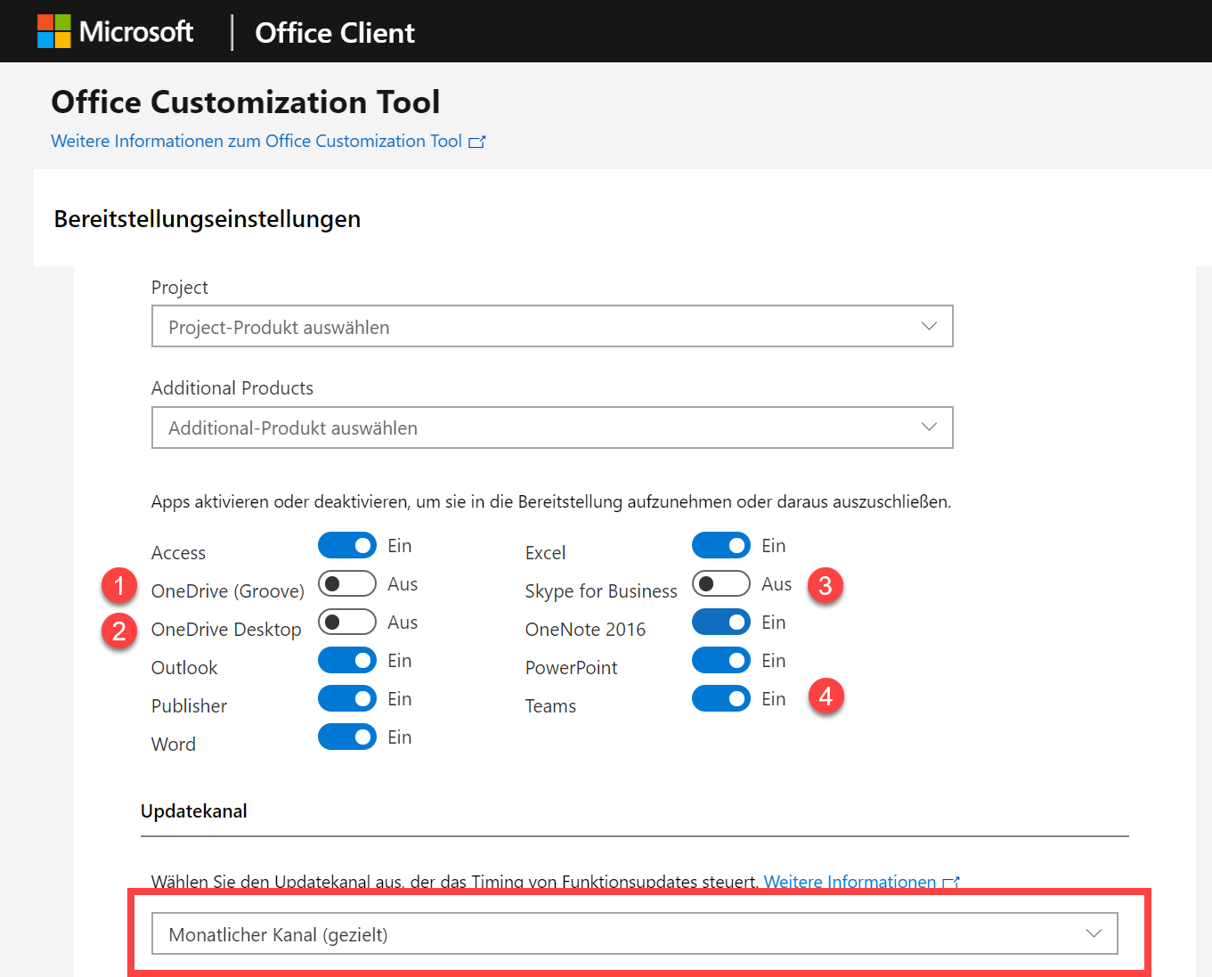The height and width of the screenshot is (977, 1212).
Task: Click the Skype for Business label
Action: 601,591
